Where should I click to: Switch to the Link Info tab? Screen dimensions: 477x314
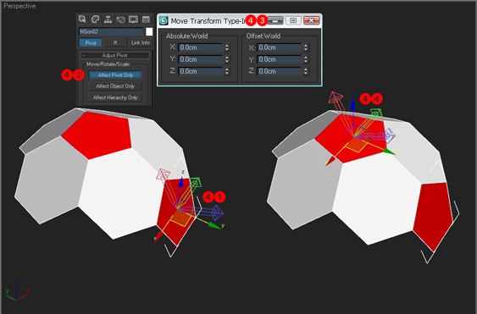click(141, 43)
